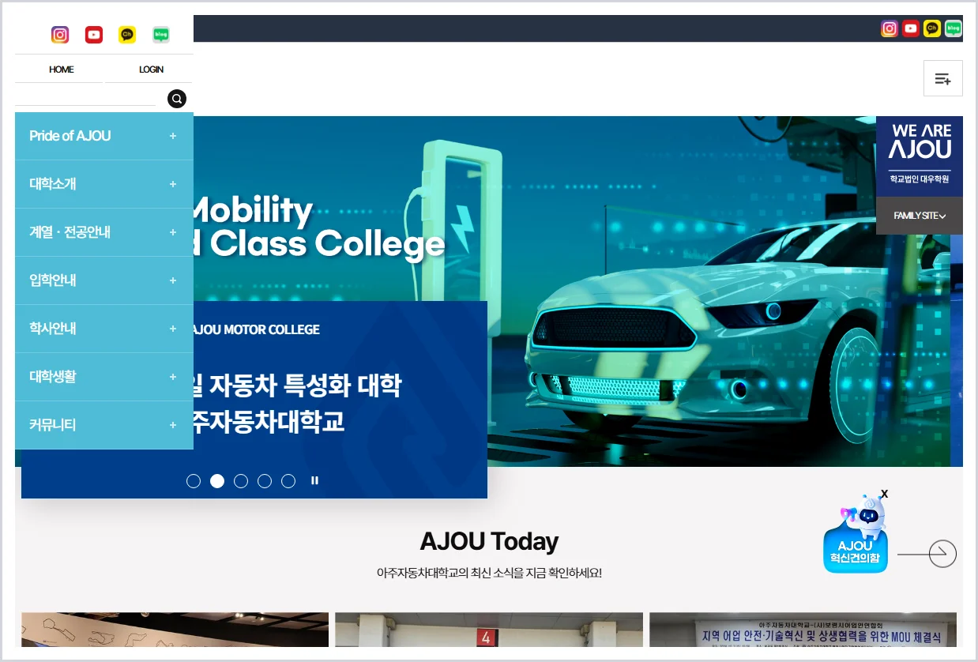This screenshot has height=662, width=978.
Task: Click the black search magnifier button
Action: click(177, 99)
